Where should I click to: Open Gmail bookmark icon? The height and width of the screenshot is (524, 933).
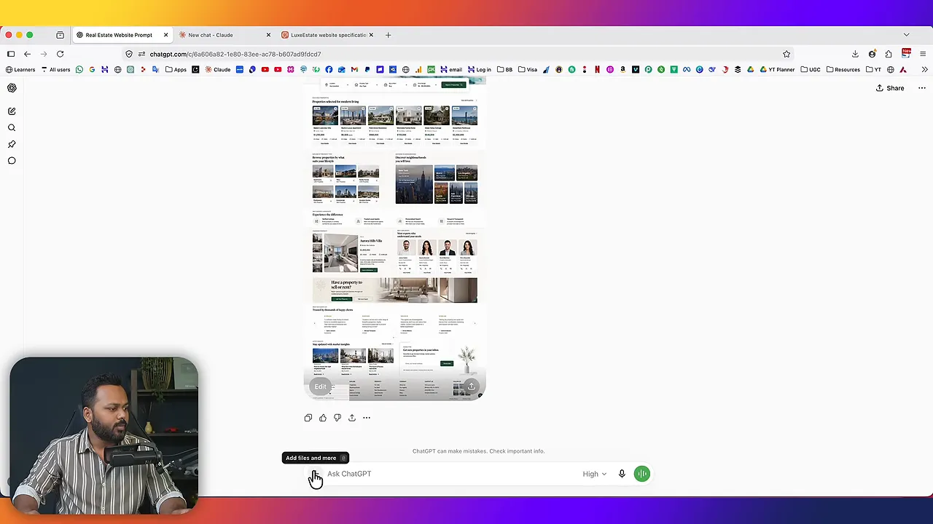pos(354,70)
